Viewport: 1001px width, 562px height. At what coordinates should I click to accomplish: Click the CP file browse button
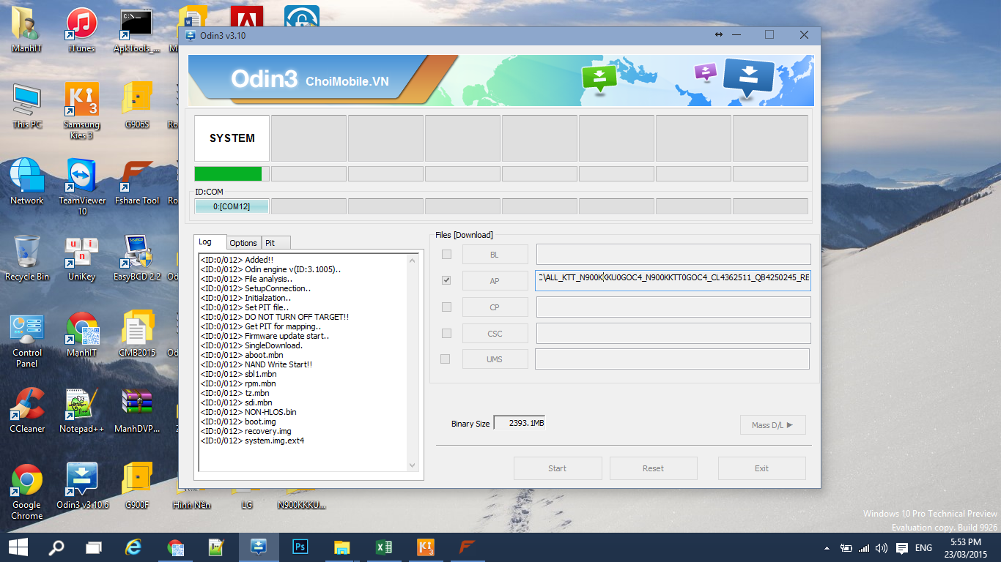point(495,307)
